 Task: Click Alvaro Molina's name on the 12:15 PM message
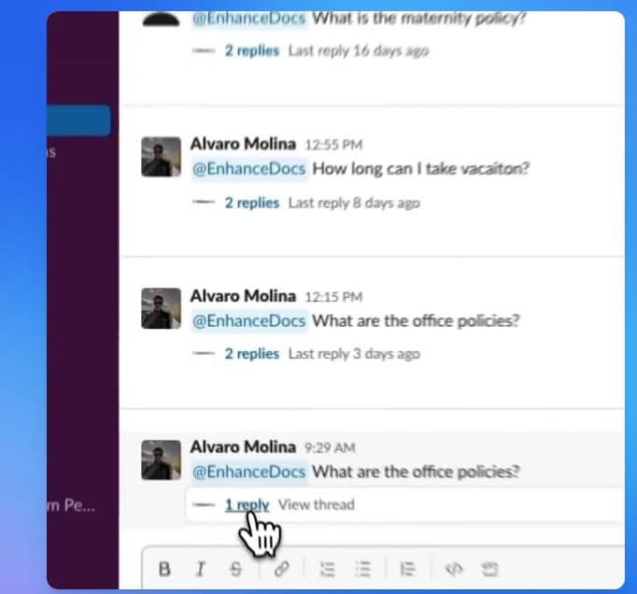click(x=243, y=296)
